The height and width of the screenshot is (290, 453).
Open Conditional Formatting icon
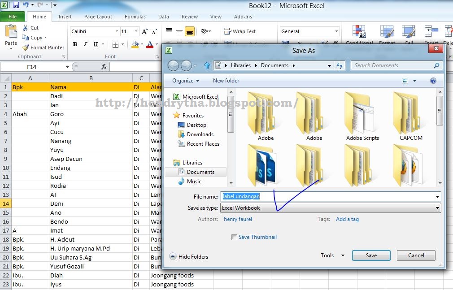pos(359,31)
